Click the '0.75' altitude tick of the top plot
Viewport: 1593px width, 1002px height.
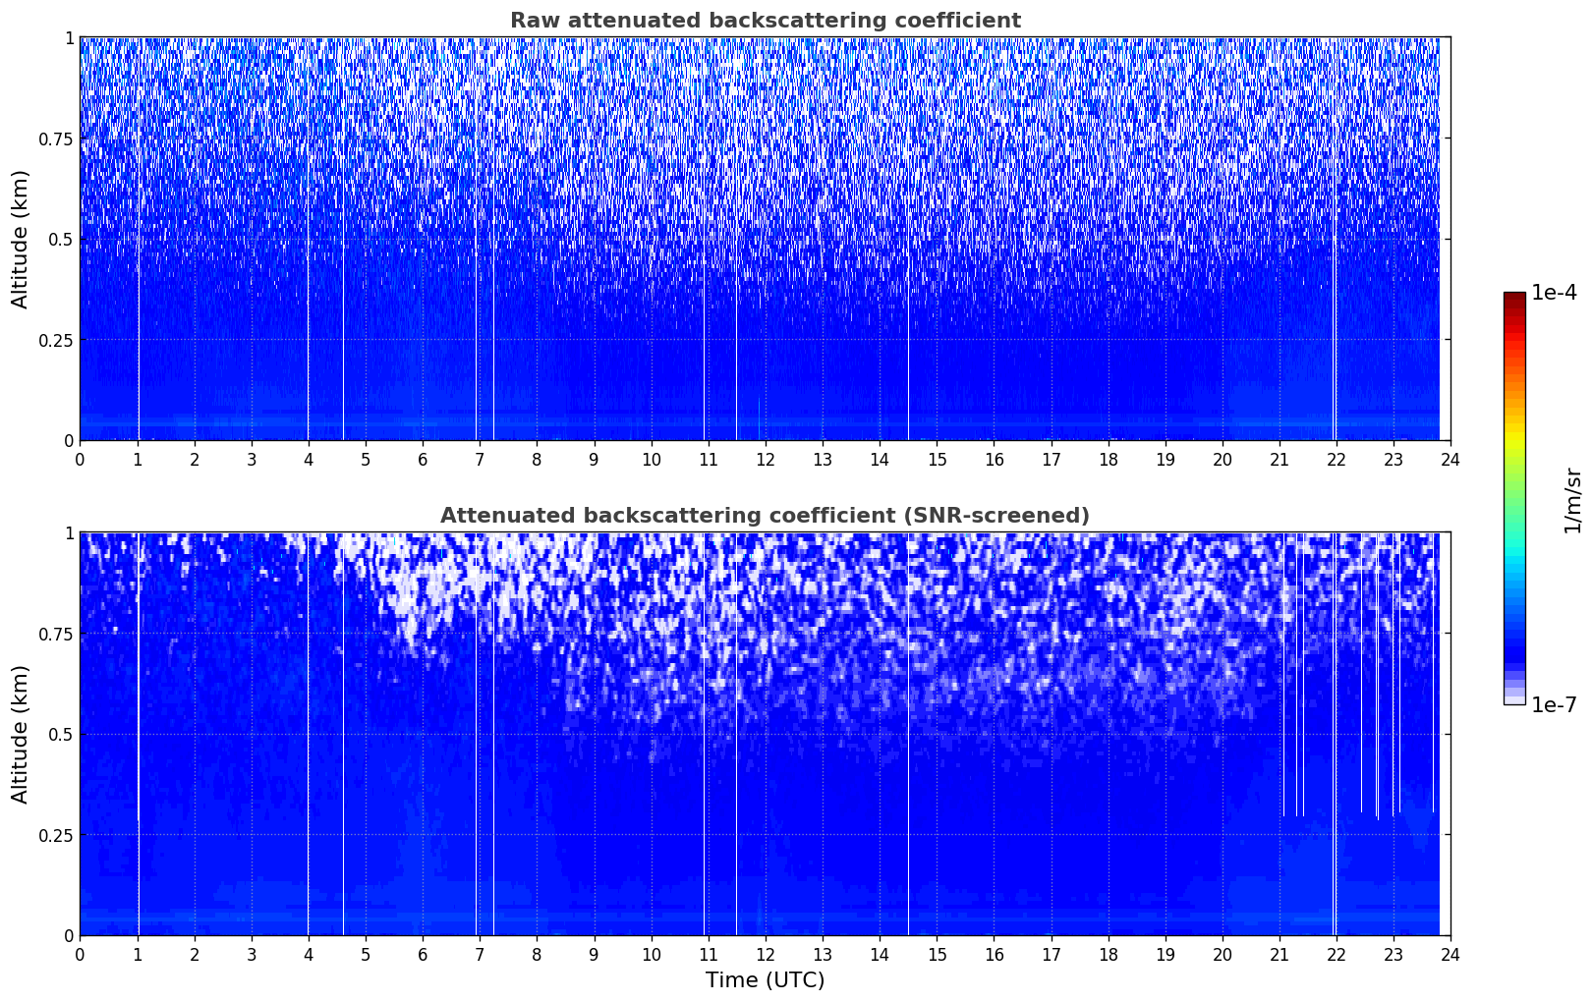55,139
